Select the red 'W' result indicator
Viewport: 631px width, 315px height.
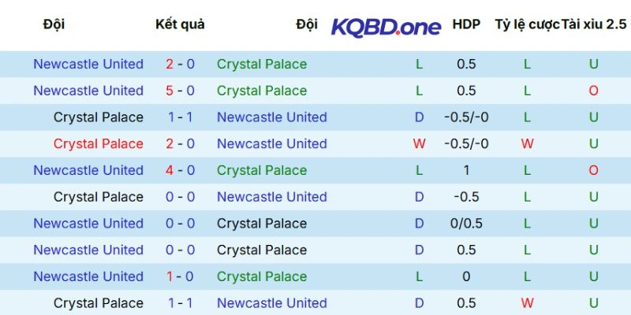[419, 143]
